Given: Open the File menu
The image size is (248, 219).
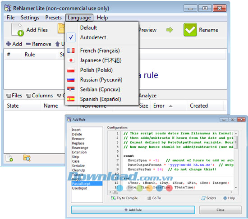Looking at the screenshot, I should 11,18.
